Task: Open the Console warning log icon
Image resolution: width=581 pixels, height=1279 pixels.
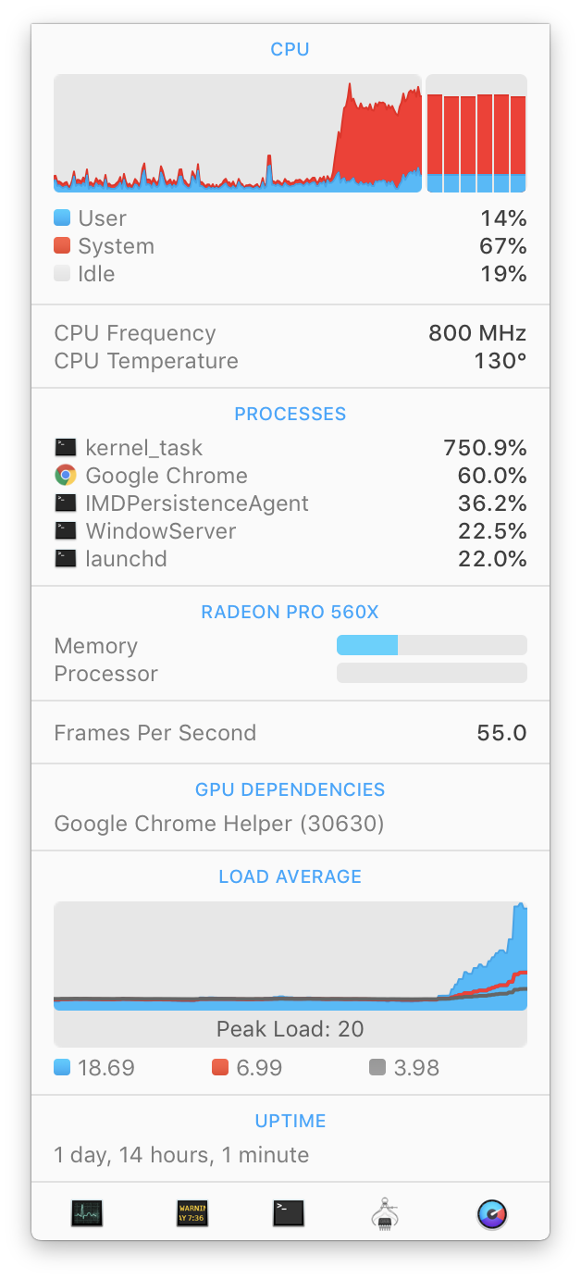Action: tap(192, 1213)
